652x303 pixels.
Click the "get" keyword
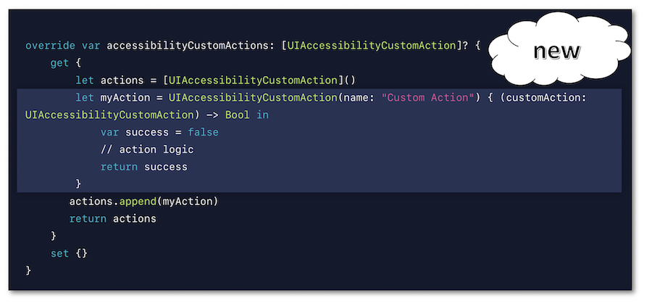point(59,62)
